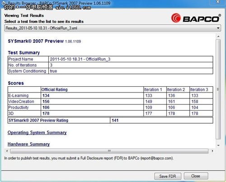Click the Iteration 2 column header
Viewport: 226px width, 182px height.
pyautogui.click(x=176, y=89)
